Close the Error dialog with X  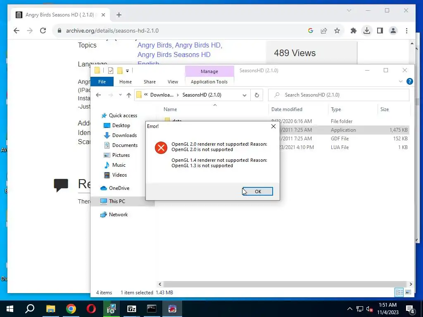pos(273,126)
